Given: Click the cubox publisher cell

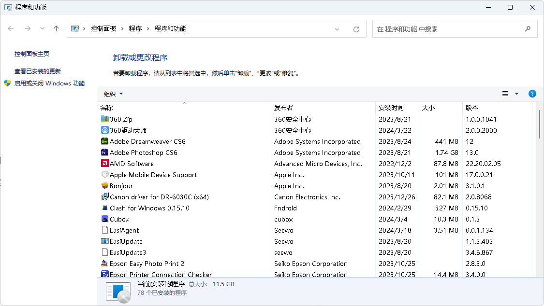Looking at the screenshot, I should (283, 219).
